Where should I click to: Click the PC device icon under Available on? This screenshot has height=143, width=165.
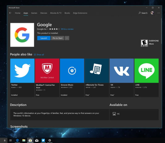[114, 114]
